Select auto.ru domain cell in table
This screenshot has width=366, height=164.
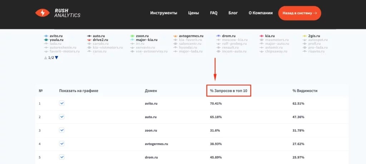coord(150,117)
